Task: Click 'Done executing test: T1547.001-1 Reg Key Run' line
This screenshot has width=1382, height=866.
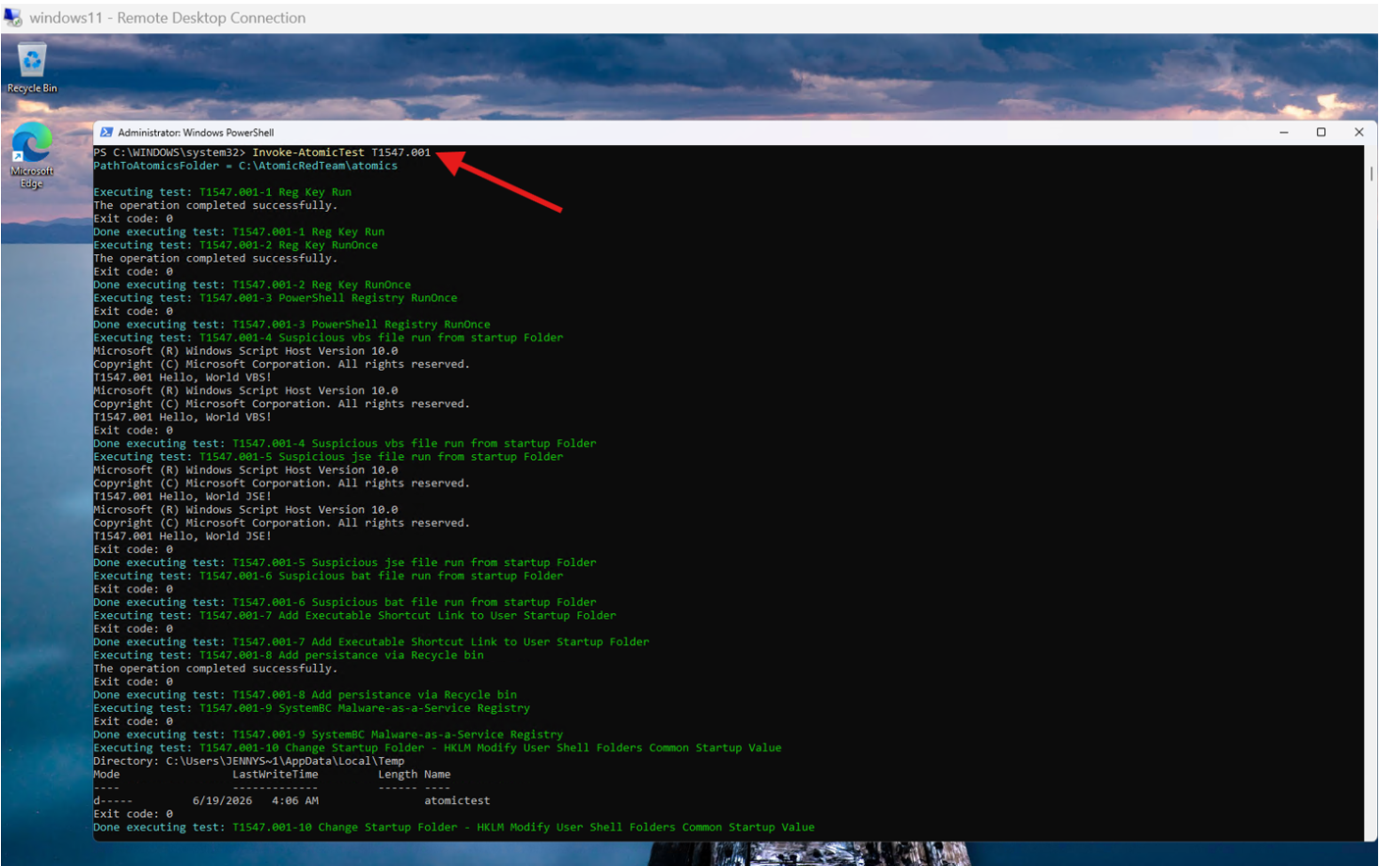Action: pos(239,231)
